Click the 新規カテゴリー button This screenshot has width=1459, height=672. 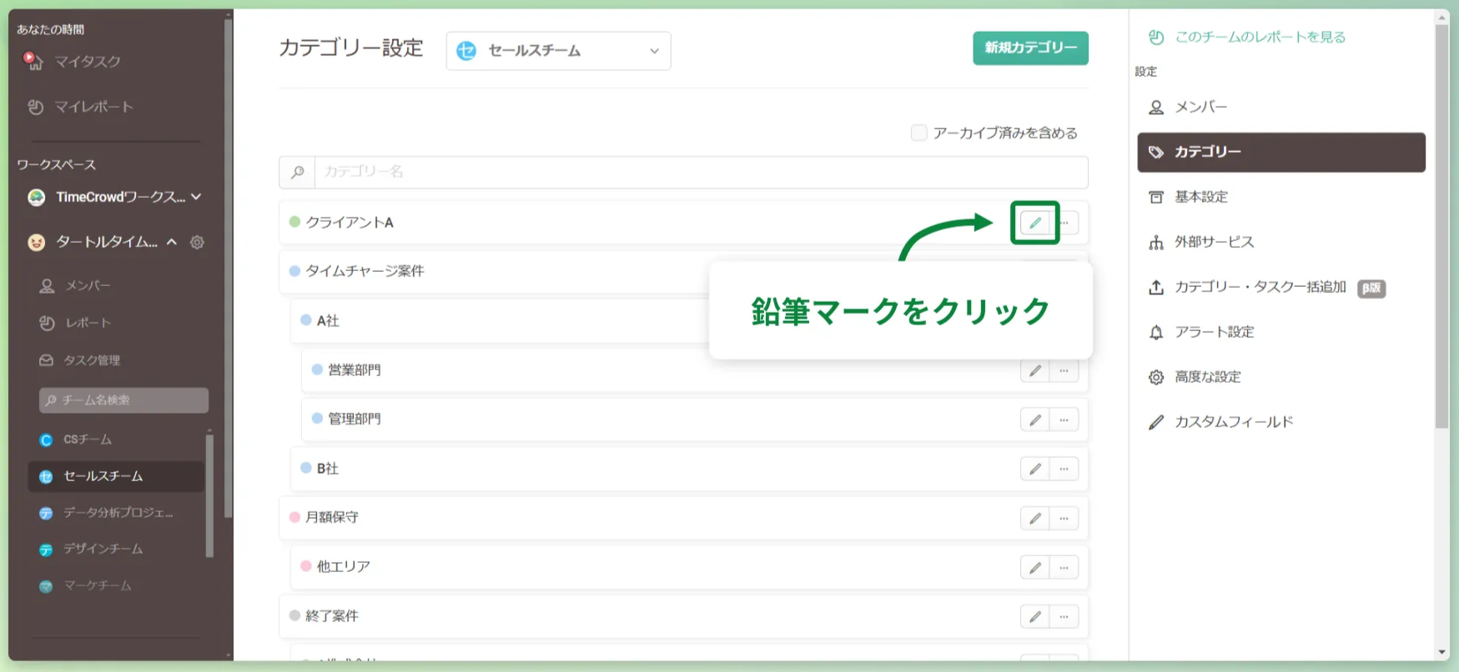point(1030,48)
